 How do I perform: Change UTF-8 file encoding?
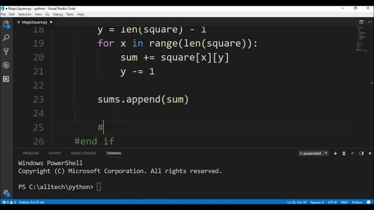[x=332, y=202]
